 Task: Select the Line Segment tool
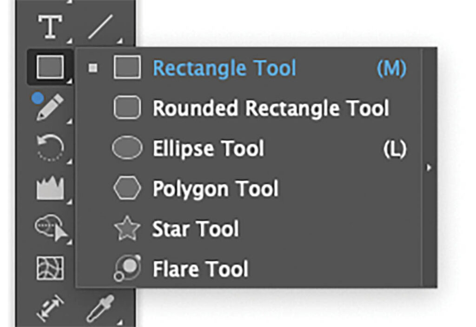pos(101,26)
